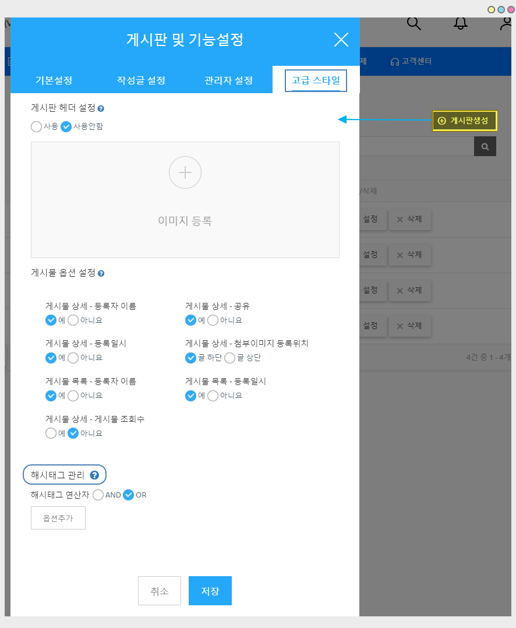Choose 글 상단 for 첨부이미지 등록위치

point(229,358)
